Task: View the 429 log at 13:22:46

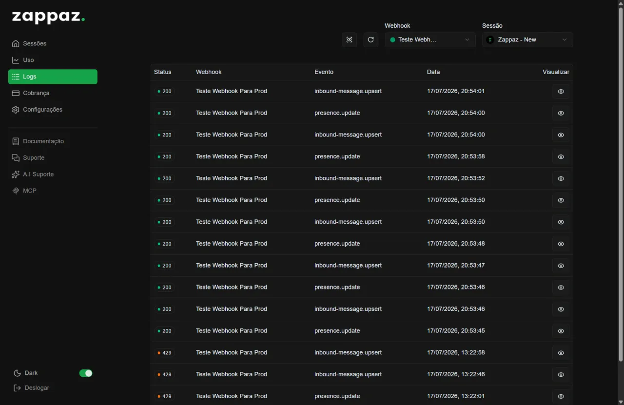Action: (x=561, y=374)
